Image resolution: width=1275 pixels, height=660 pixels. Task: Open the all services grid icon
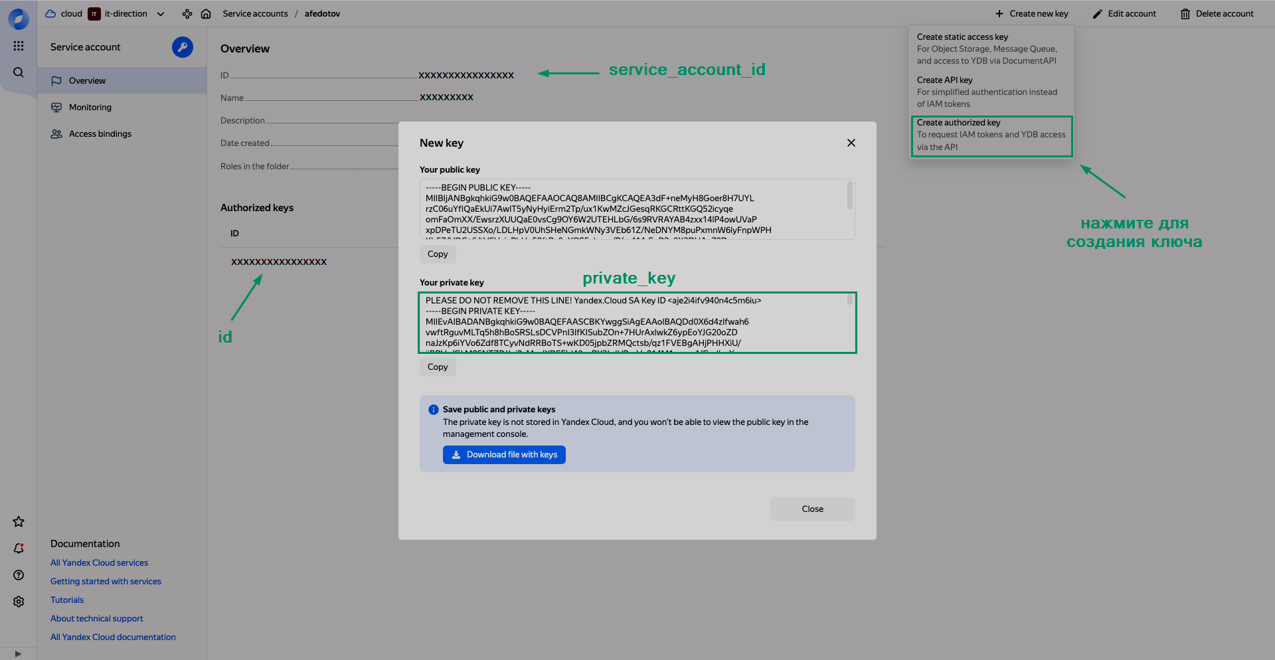[x=19, y=46]
